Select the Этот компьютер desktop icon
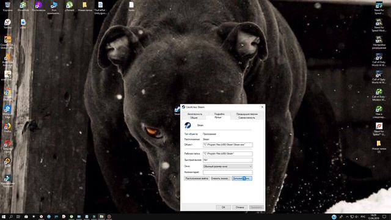Image resolution: width=391 pixels, height=220 pixels. 54,8
